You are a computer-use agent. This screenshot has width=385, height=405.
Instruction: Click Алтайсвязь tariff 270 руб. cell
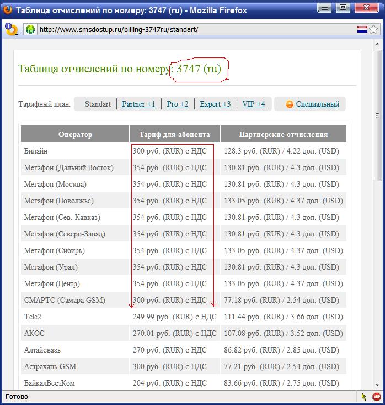click(175, 350)
